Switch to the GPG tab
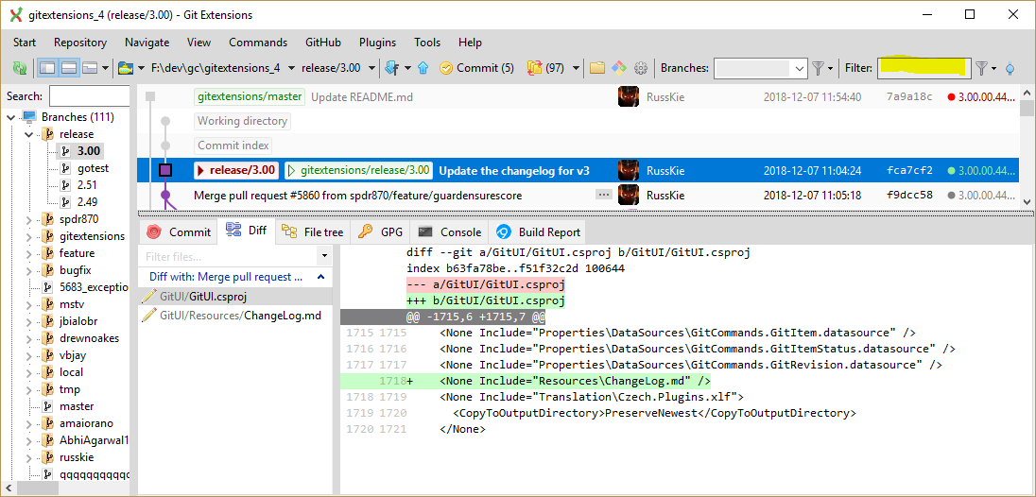The image size is (1036, 497). (x=381, y=231)
